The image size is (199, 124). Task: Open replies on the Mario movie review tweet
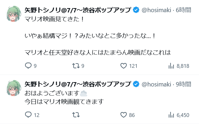pos(28,66)
